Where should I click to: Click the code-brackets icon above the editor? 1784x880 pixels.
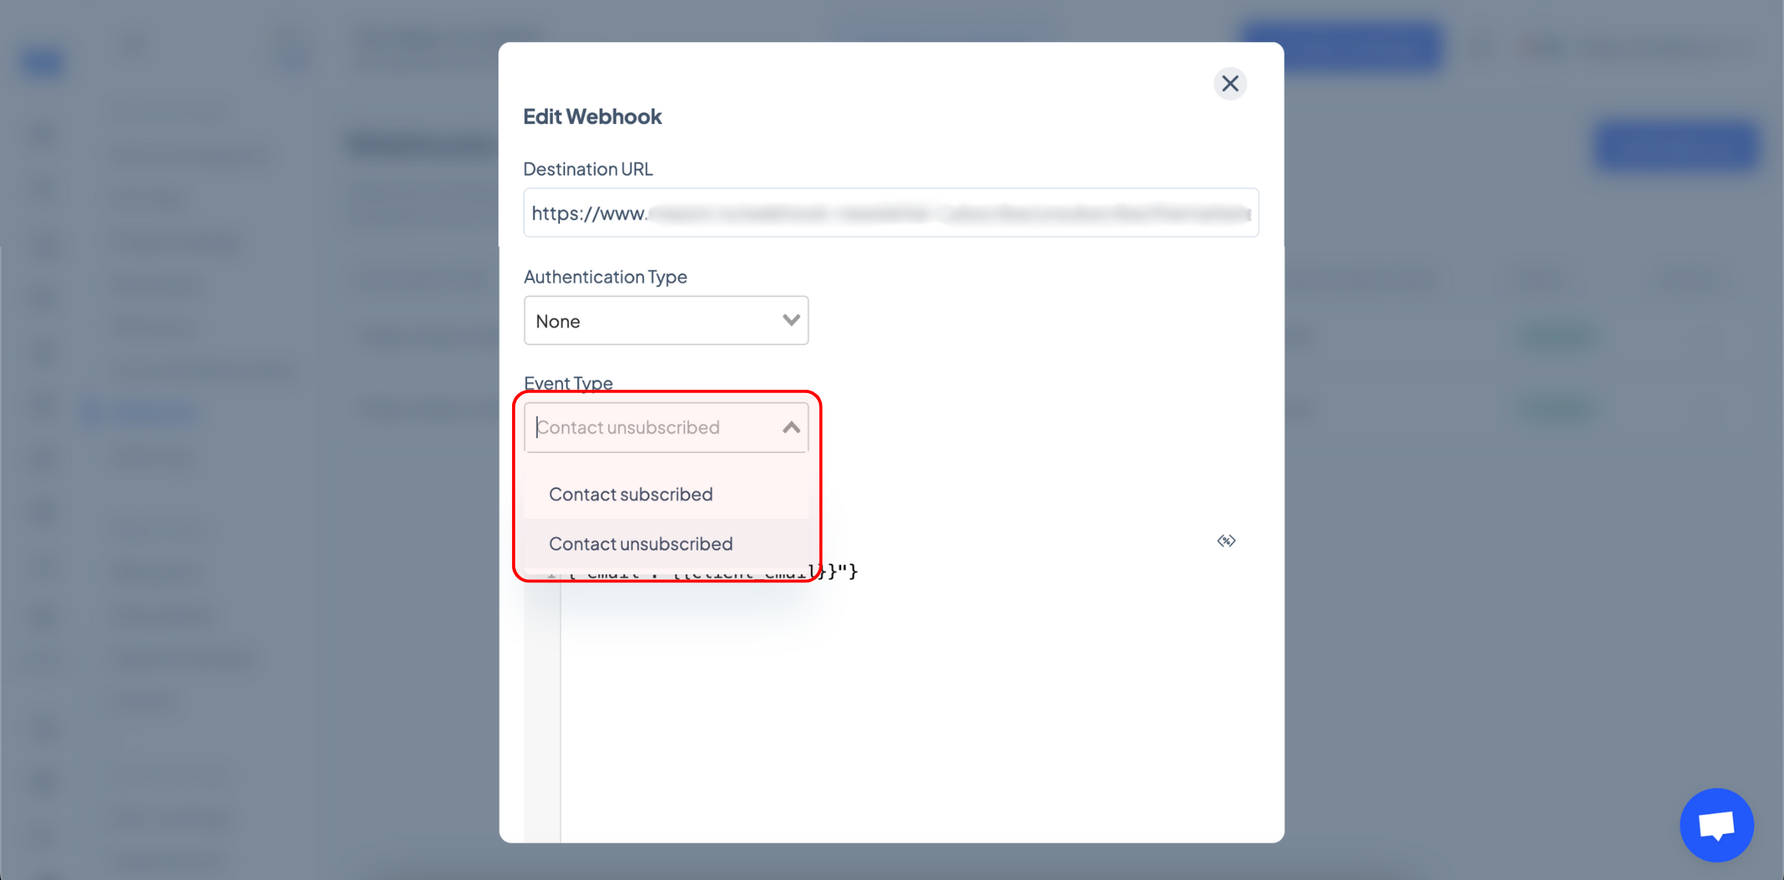1226,541
